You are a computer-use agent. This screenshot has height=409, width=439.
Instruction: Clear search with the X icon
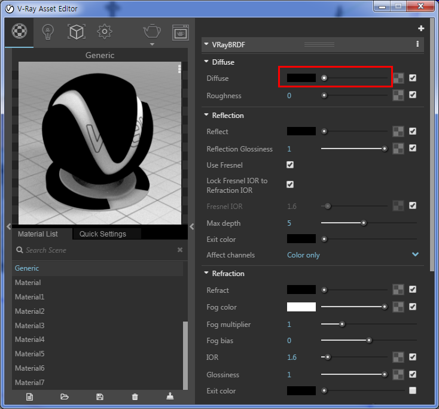coord(180,250)
